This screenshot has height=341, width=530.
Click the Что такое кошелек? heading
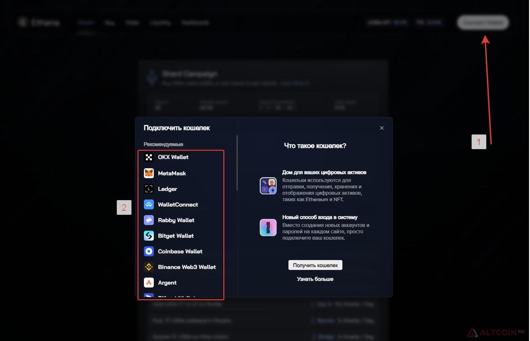click(x=315, y=146)
